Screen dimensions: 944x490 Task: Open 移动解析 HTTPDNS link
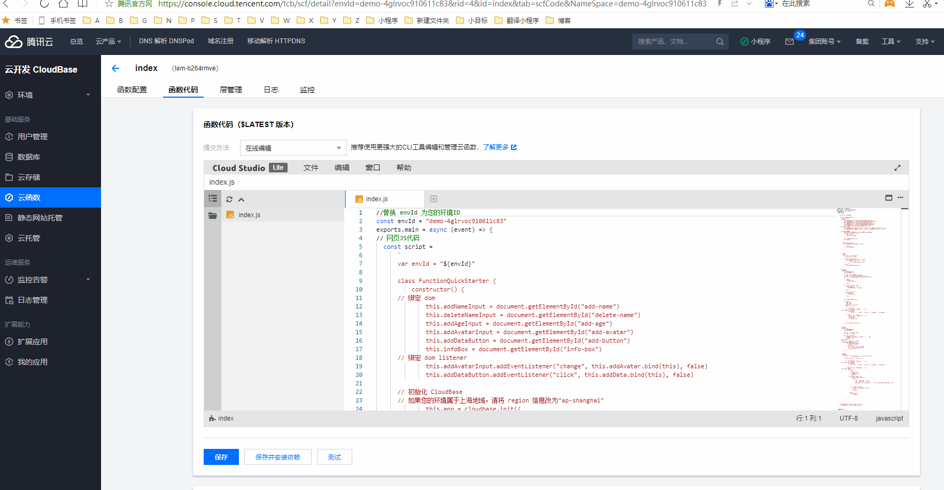tap(276, 41)
